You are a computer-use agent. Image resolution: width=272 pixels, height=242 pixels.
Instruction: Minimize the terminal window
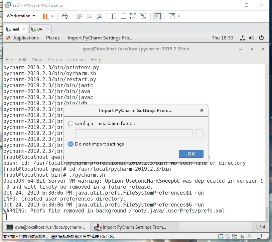[x=240, y=49]
